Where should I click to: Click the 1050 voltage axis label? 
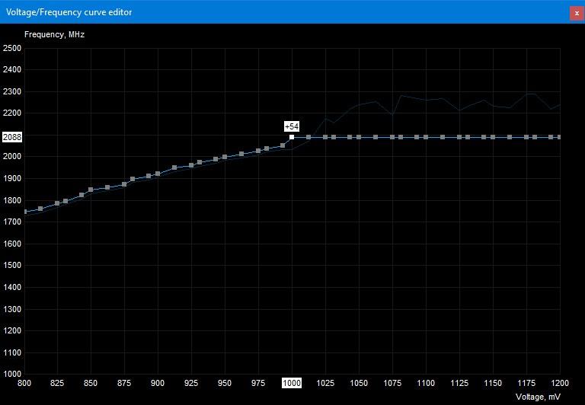pos(359,383)
